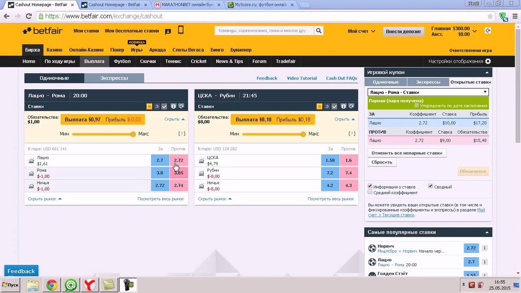Enable Средний коэффициент checkbox
Viewport: 521px width, 293px height.
370,192
